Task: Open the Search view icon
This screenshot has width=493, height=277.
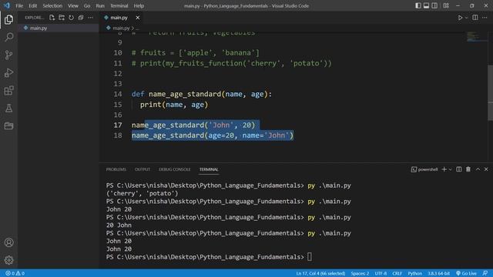Action: coord(8,37)
